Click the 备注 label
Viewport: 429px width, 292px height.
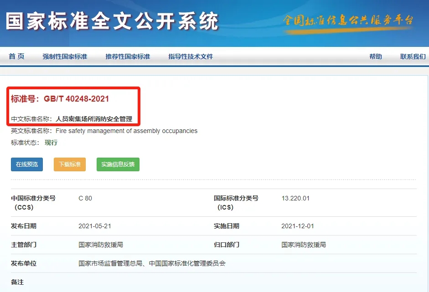17,282
